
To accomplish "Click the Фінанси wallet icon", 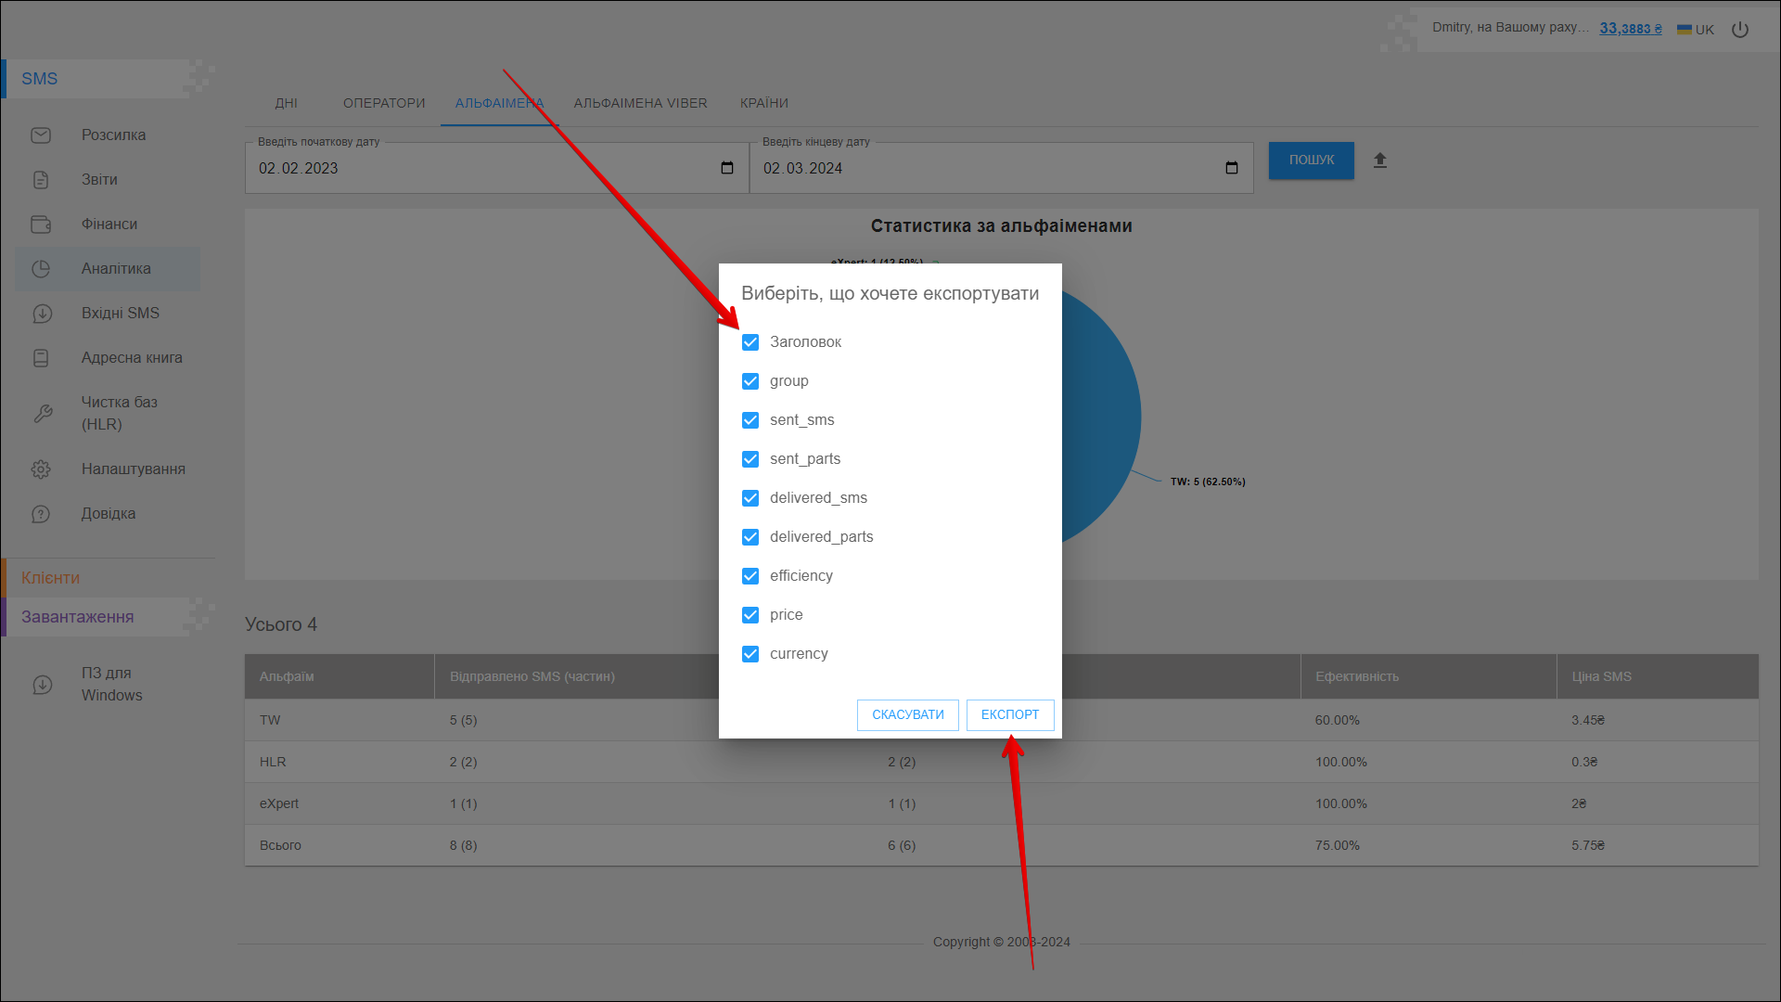I will pyautogui.click(x=41, y=225).
